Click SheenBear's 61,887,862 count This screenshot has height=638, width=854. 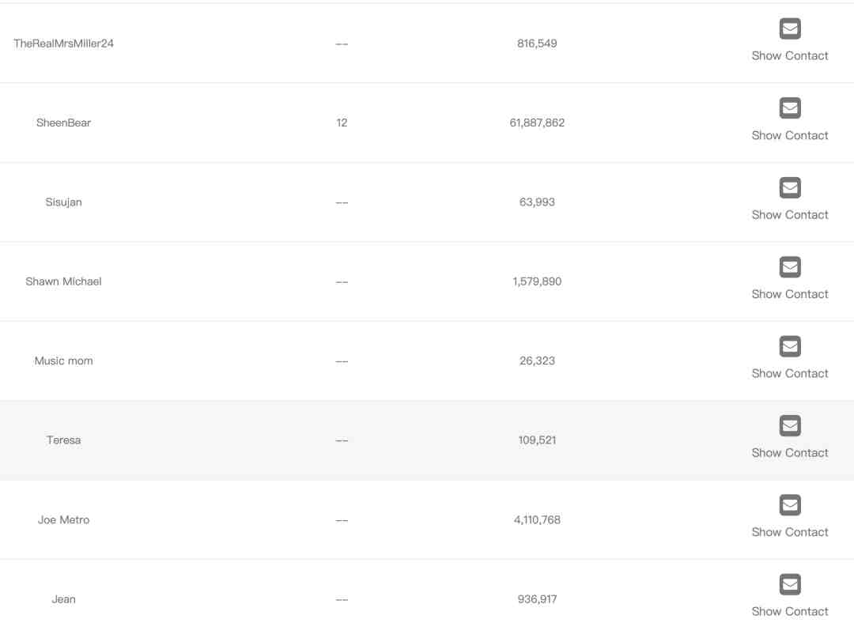click(x=537, y=123)
